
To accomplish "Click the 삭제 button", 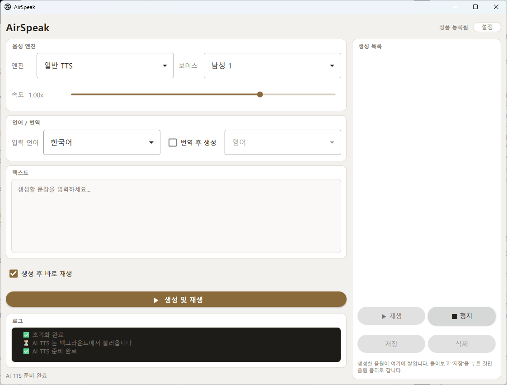I will (462, 344).
